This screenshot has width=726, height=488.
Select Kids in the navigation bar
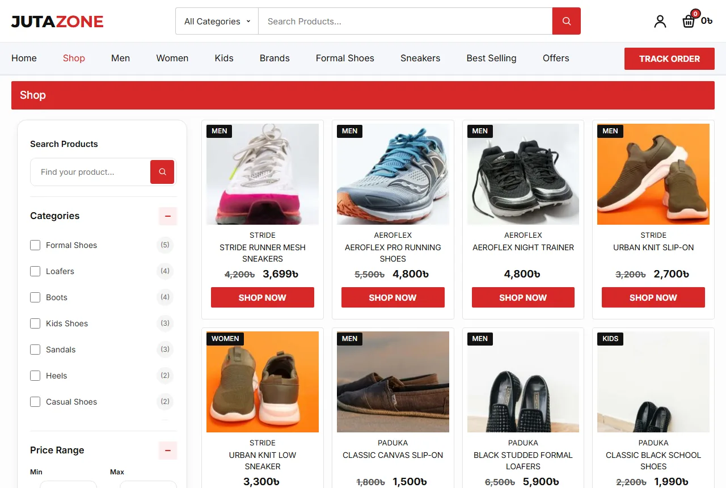coord(224,58)
